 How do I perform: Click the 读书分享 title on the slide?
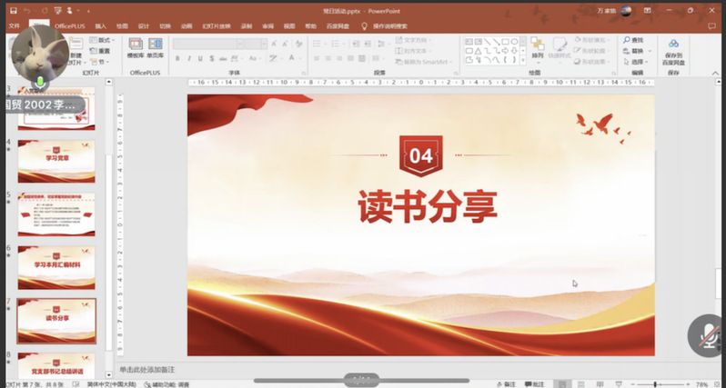[428, 206]
